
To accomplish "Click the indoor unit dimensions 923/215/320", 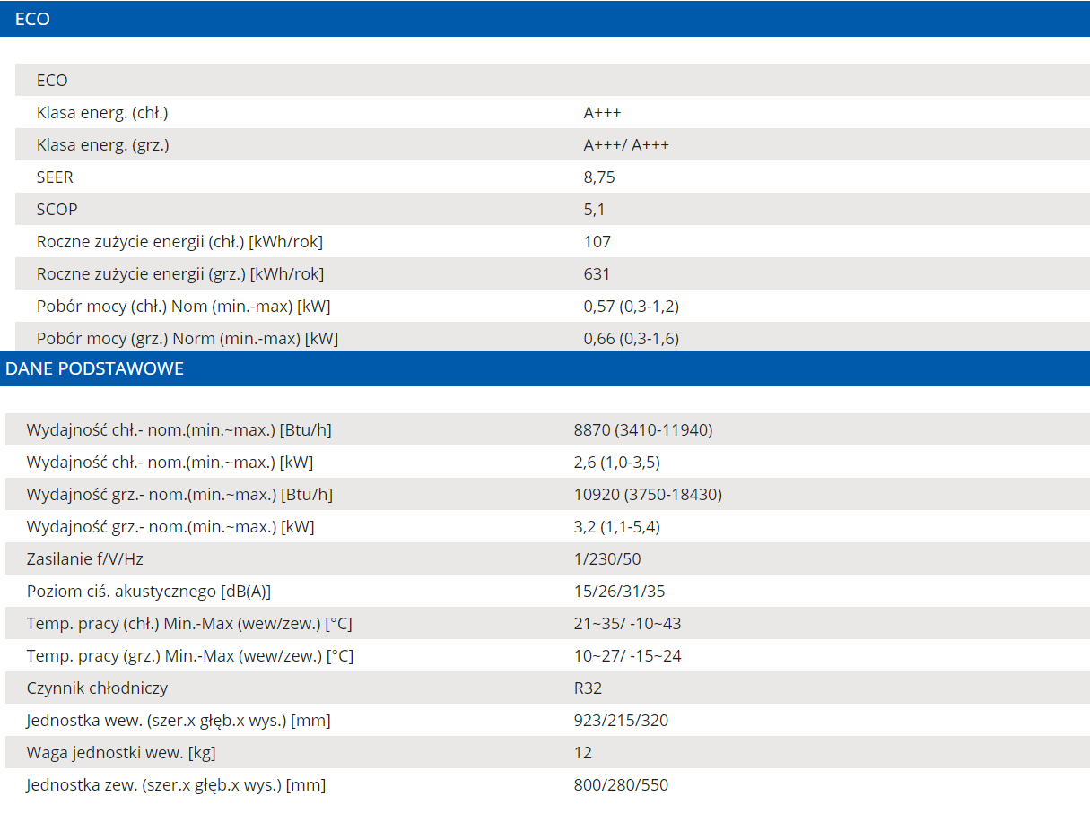I will [x=621, y=721].
